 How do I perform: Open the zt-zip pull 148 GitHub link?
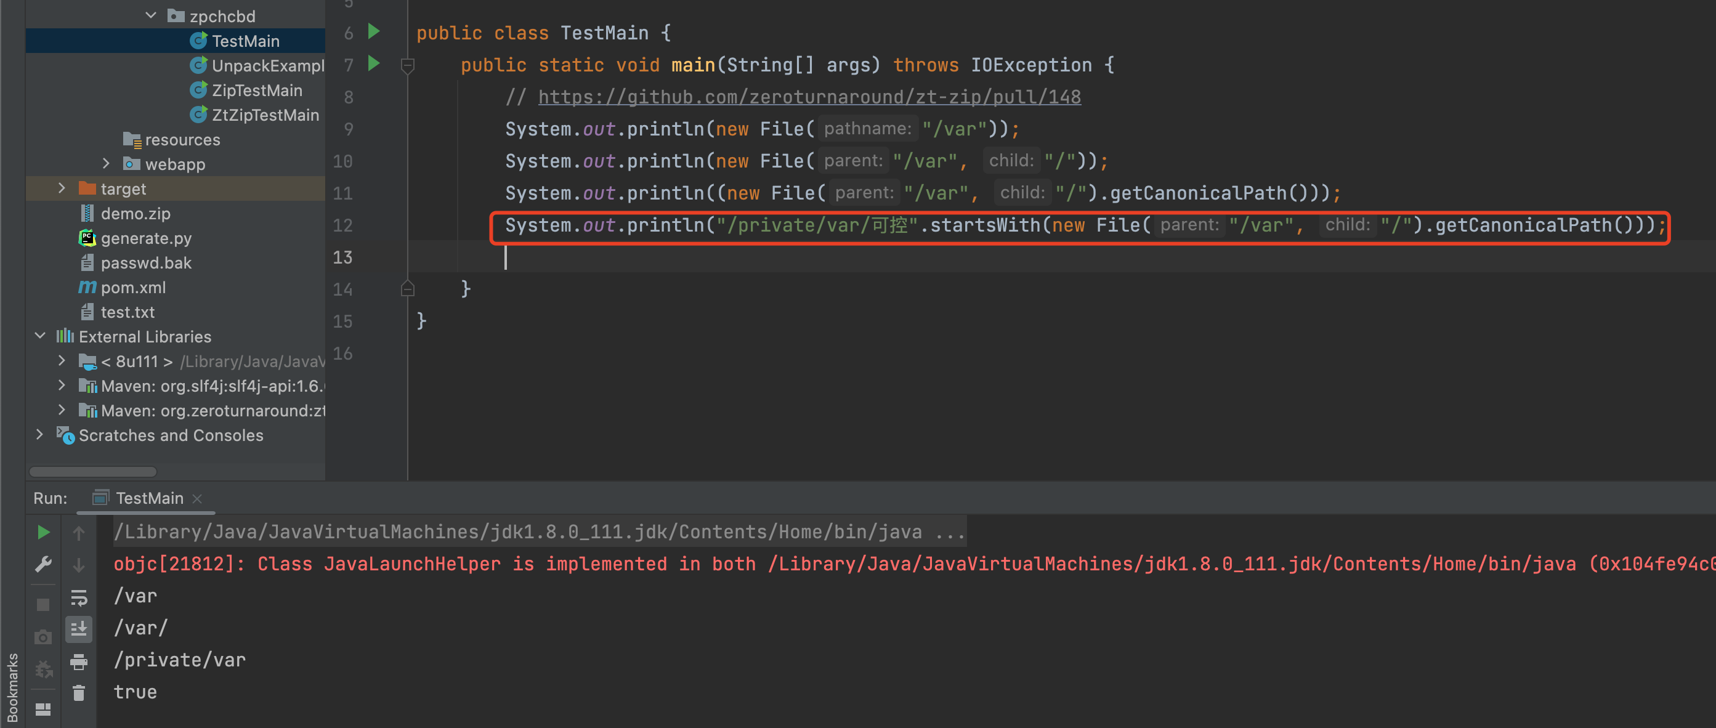click(x=809, y=97)
